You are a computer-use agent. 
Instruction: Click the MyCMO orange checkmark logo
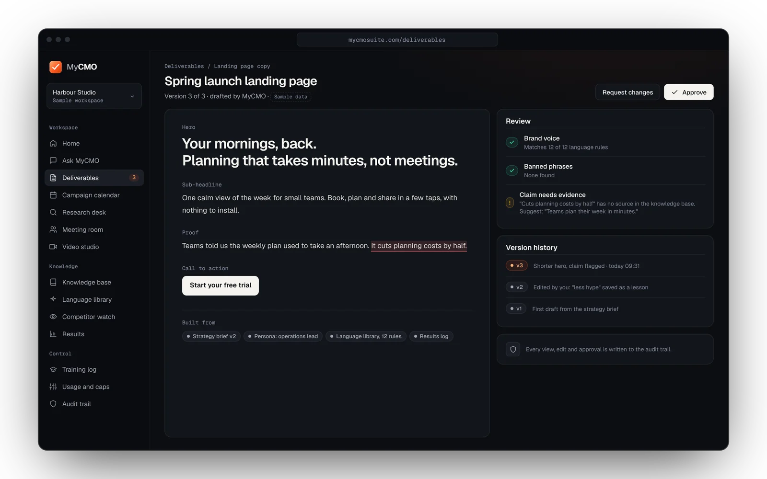pyautogui.click(x=56, y=67)
